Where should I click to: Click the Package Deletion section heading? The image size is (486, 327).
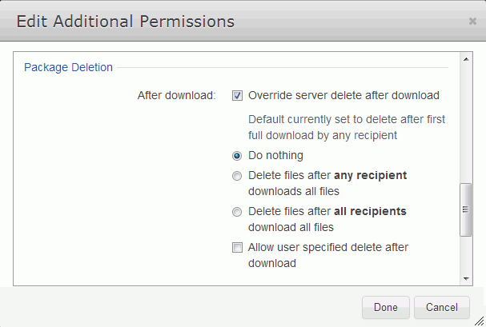pyautogui.click(x=68, y=67)
